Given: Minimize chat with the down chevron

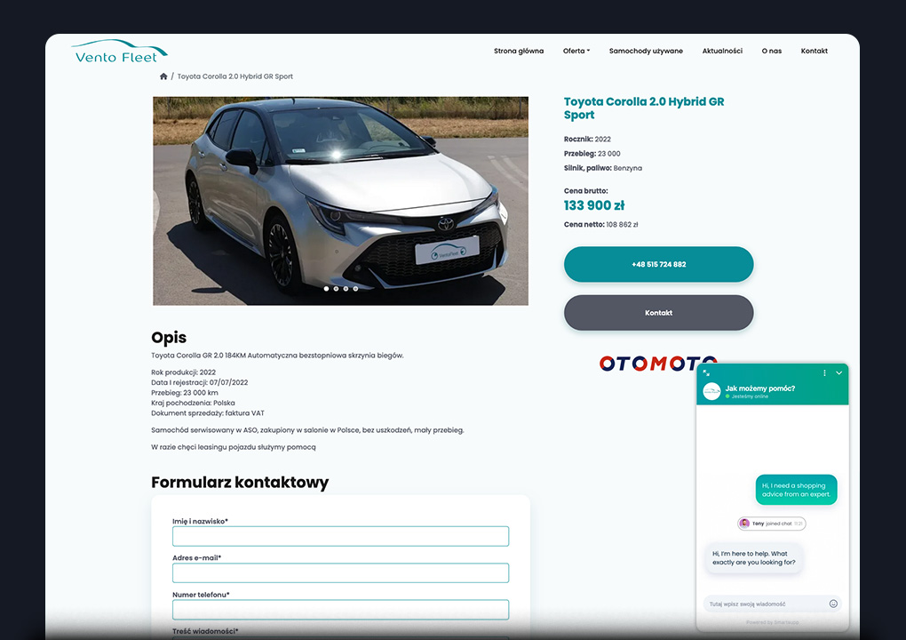Looking at the screenshot, I should pyautogui.click(x=839, y=373).
